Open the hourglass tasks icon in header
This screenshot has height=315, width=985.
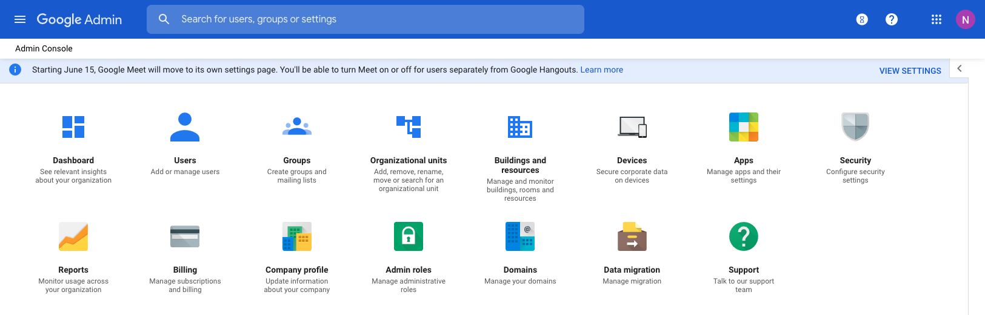pos(862,19)
